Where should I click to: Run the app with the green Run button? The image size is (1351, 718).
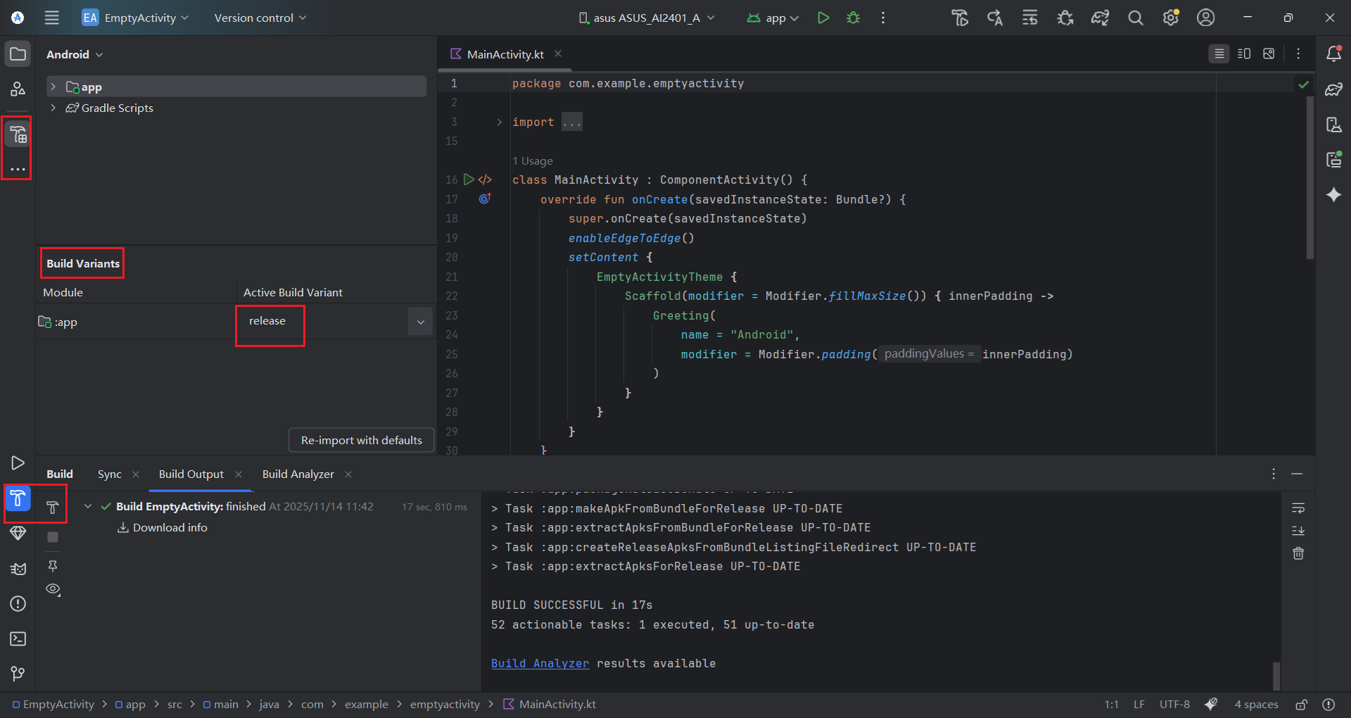point(823,18)
